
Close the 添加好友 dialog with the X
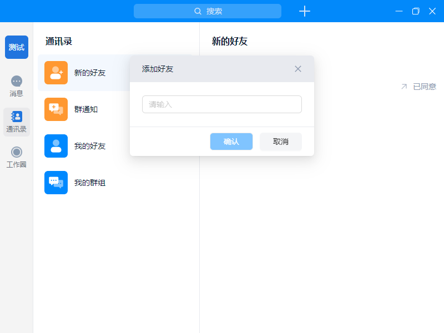[x=298, y=69]
